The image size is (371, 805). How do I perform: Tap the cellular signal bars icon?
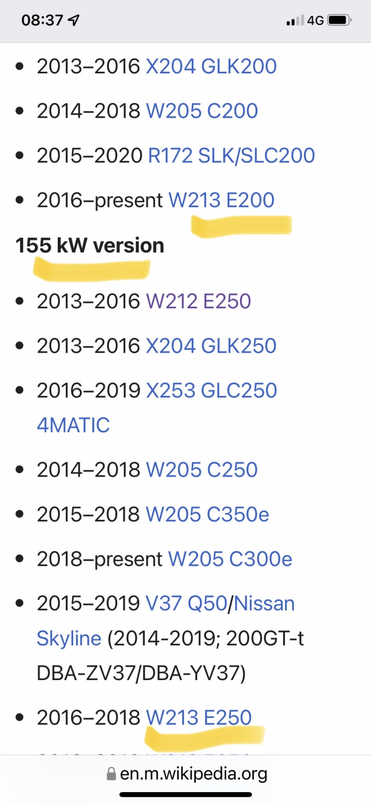[295, 21]
